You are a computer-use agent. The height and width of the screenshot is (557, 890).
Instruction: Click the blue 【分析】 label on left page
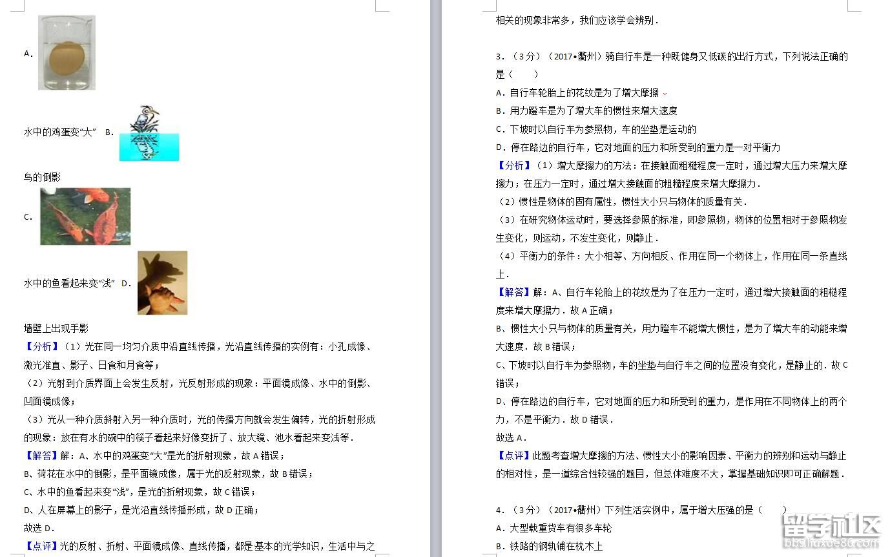click(42, 347)
